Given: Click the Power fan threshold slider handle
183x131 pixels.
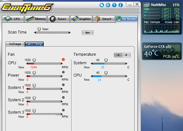Looking at the screenshot, I should pos(34,73).
